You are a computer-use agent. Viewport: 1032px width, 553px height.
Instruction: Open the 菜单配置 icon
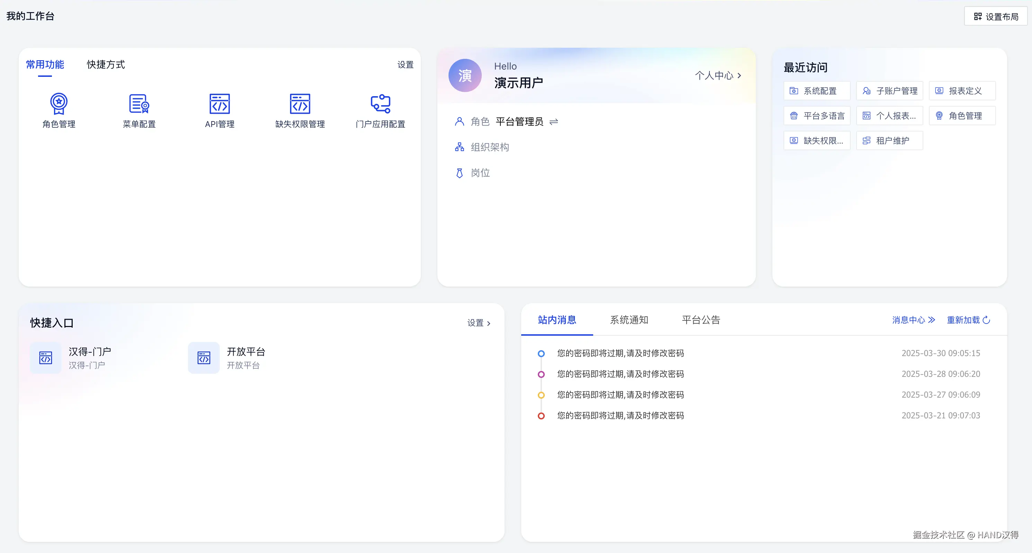[139, 104]
